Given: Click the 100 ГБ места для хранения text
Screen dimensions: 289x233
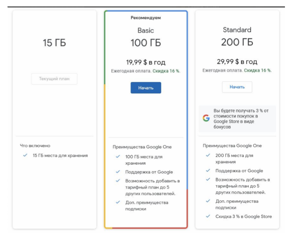Looking at the screenshot, I should (144, 160).
